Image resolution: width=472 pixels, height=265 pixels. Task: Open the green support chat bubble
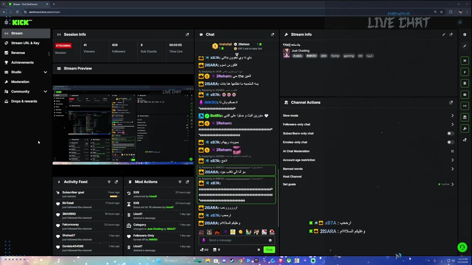[462, 247]
